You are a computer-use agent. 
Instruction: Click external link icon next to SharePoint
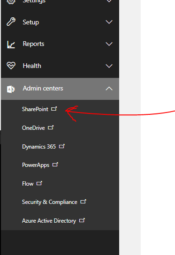tap(54, 109)
